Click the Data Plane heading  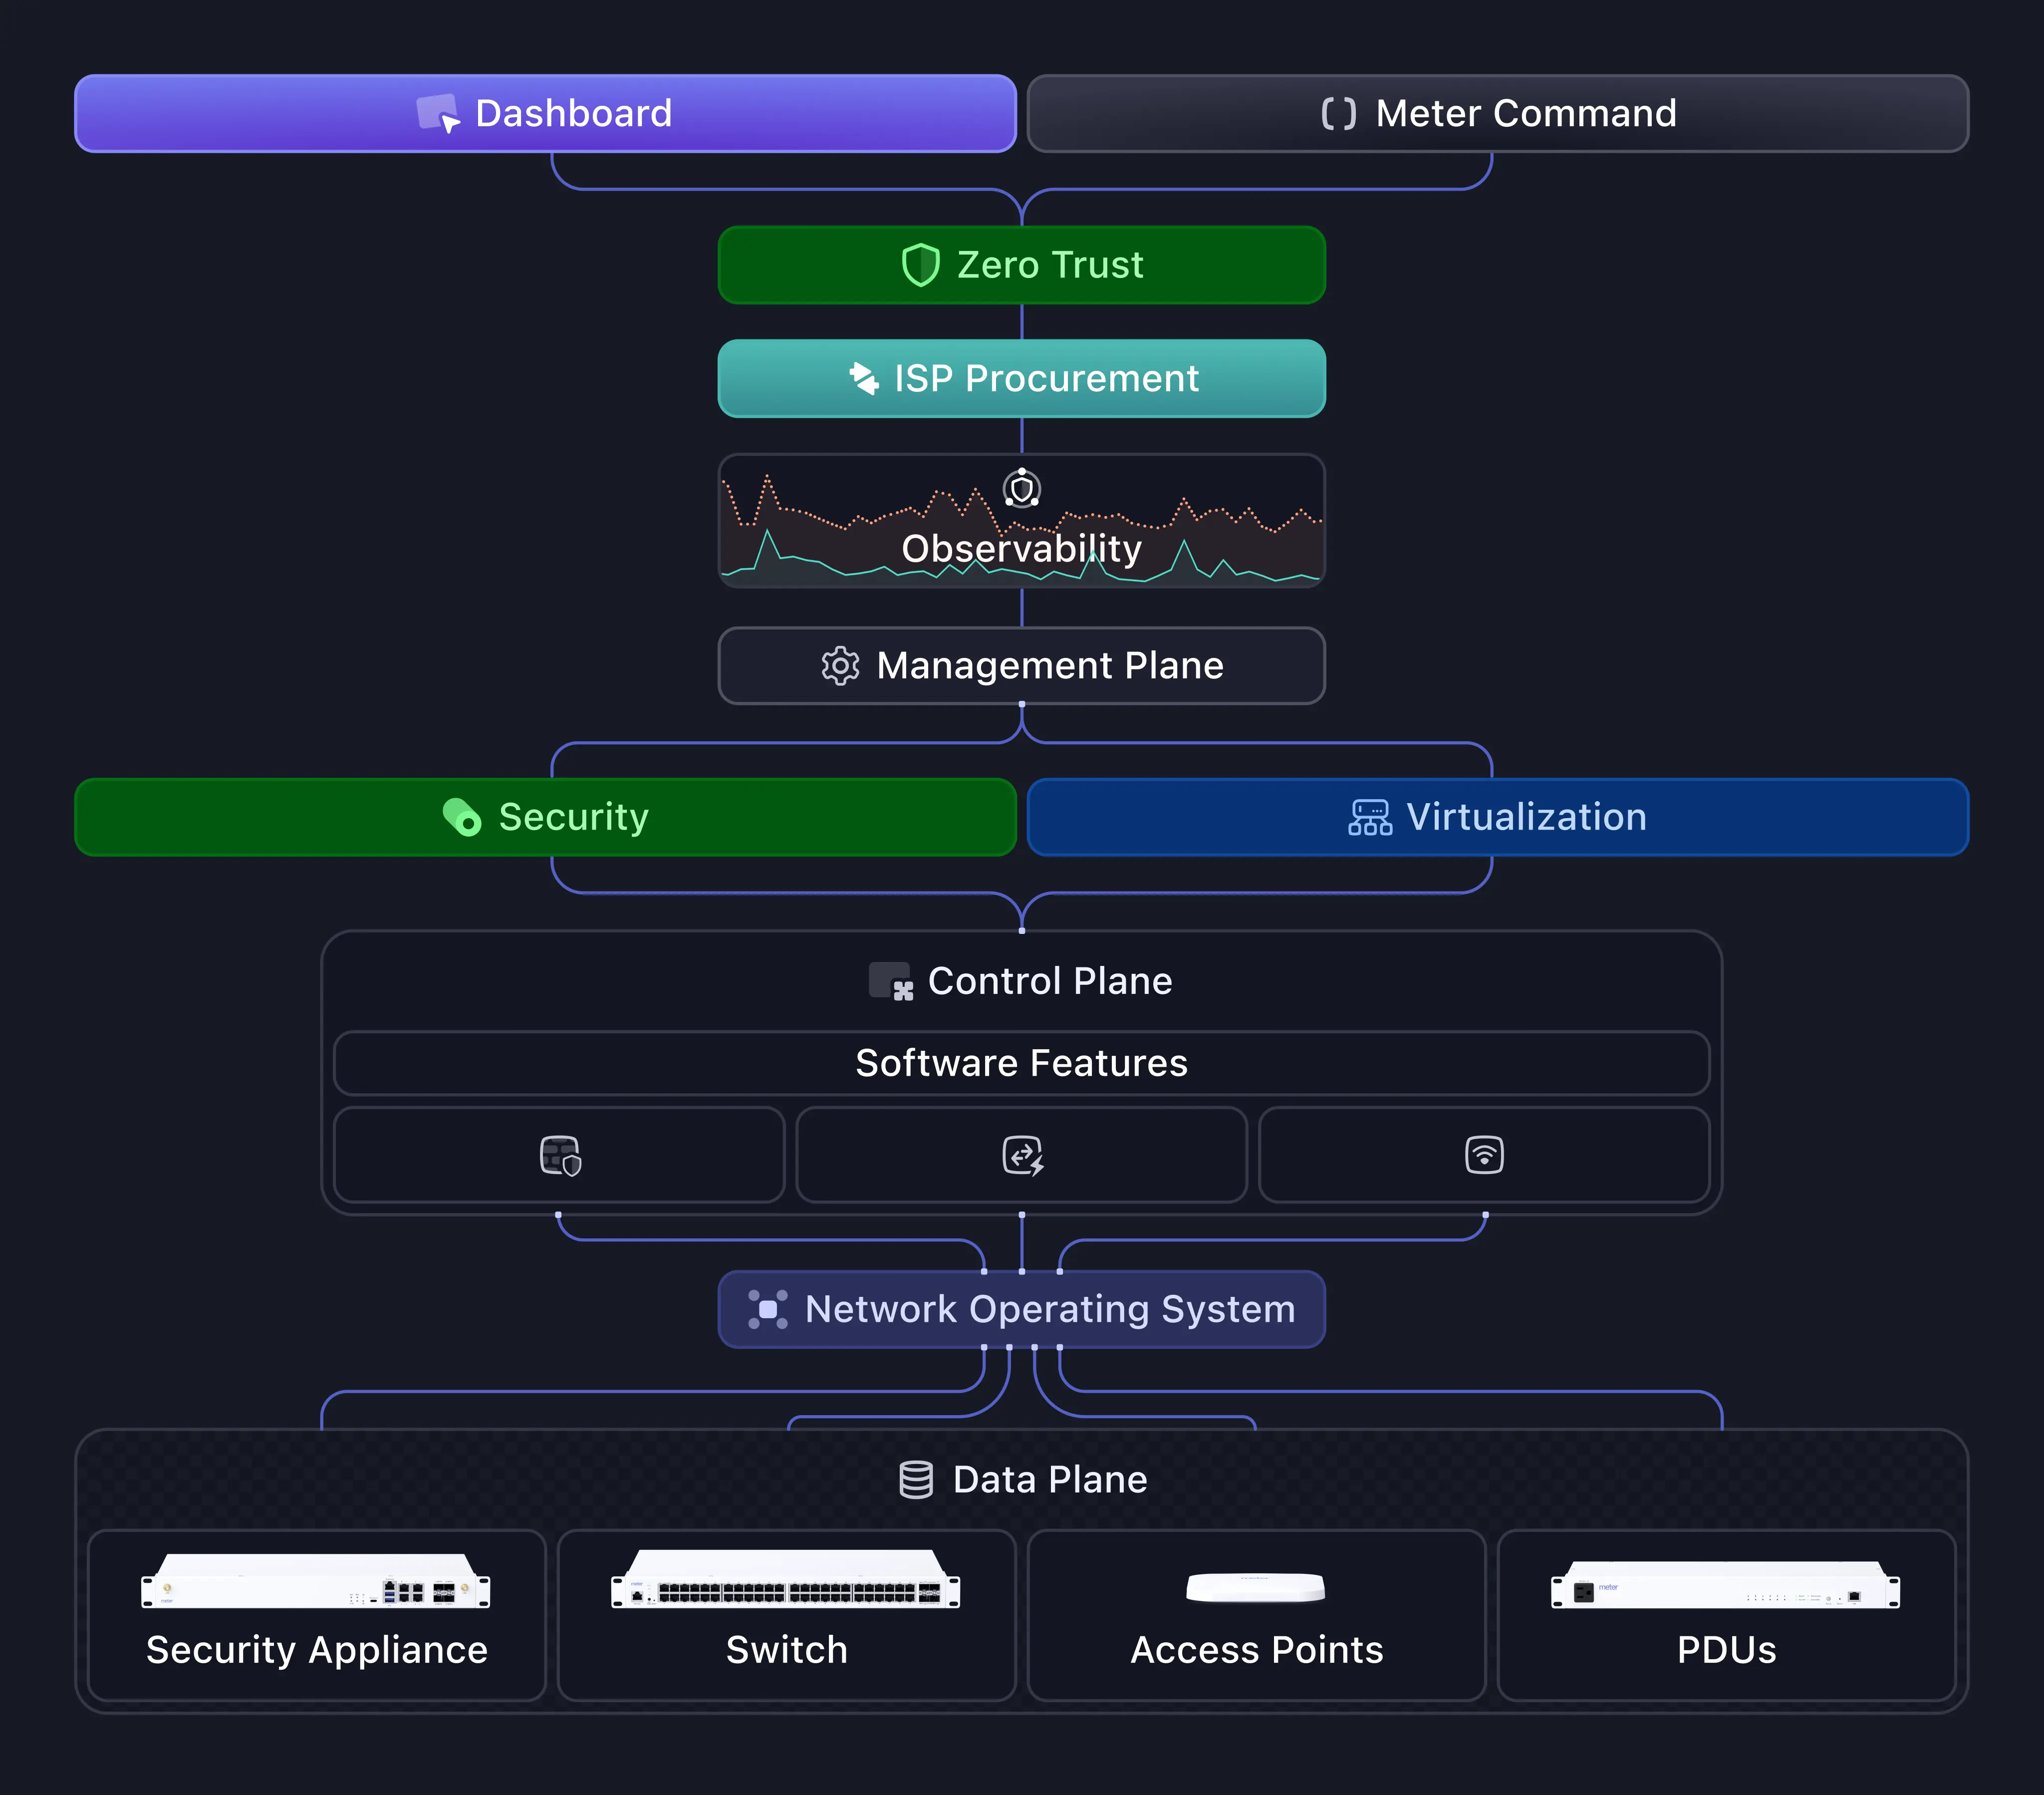pyautogui.click(x=1050, y=1480)
